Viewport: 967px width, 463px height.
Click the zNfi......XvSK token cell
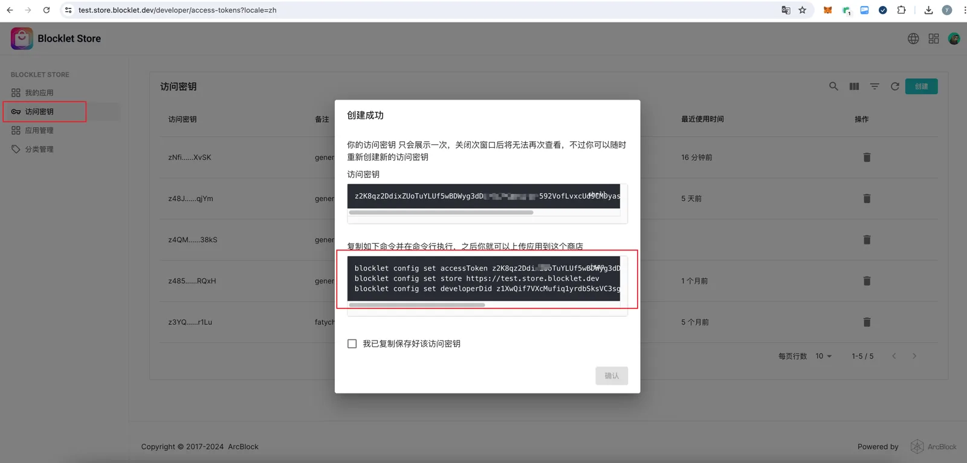point(190,158)
